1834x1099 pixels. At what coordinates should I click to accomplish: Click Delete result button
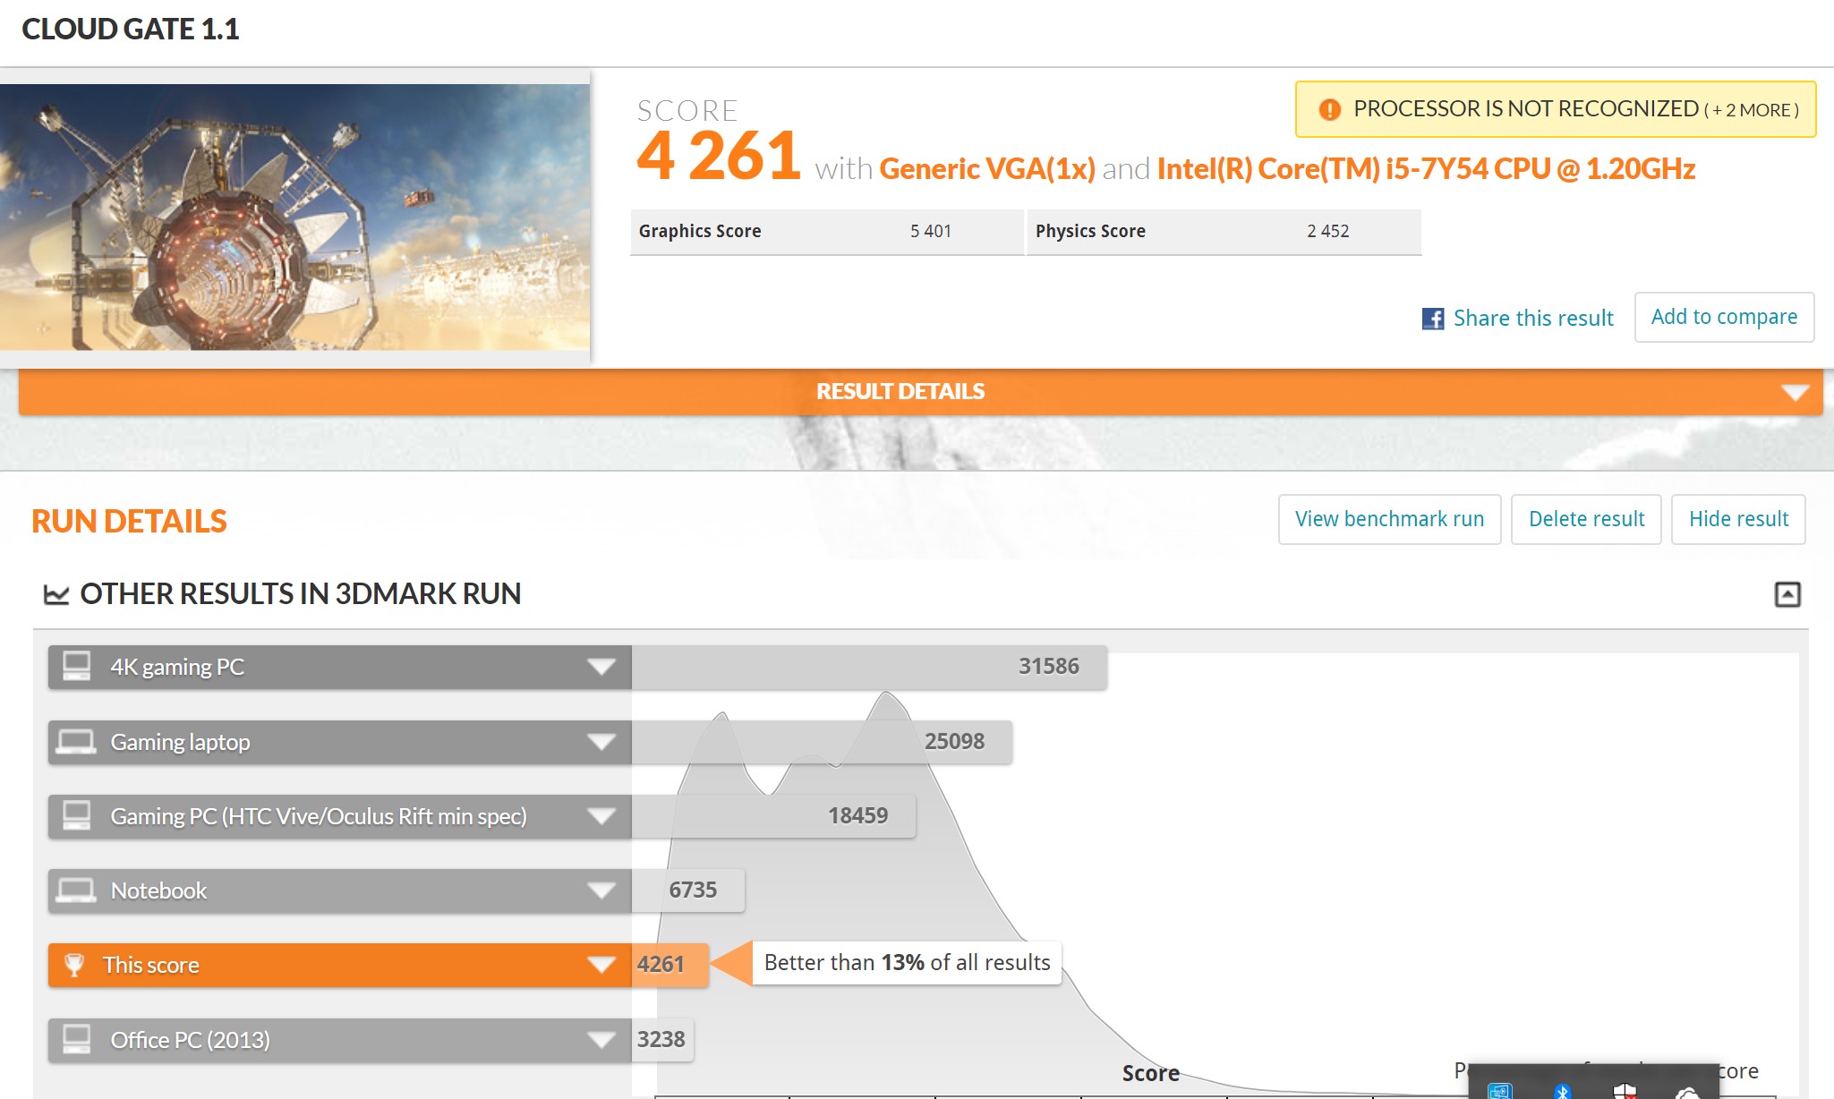[1586, 519]
